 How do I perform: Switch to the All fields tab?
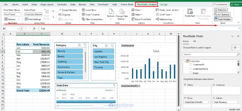(x=194, y=41)
